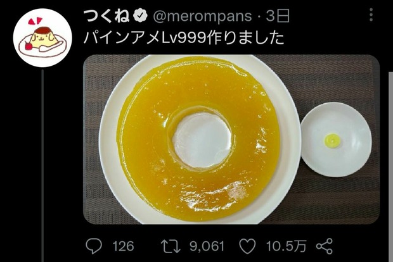Open the pineapple candy photo
This screenshot has height=262, width=393.
pyautogui.click(x=231, y=139)
